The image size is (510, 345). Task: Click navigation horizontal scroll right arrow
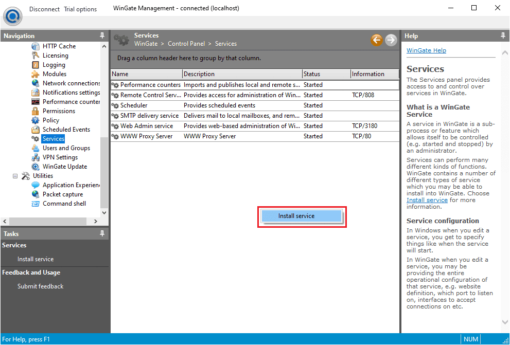tap(95, 221)
